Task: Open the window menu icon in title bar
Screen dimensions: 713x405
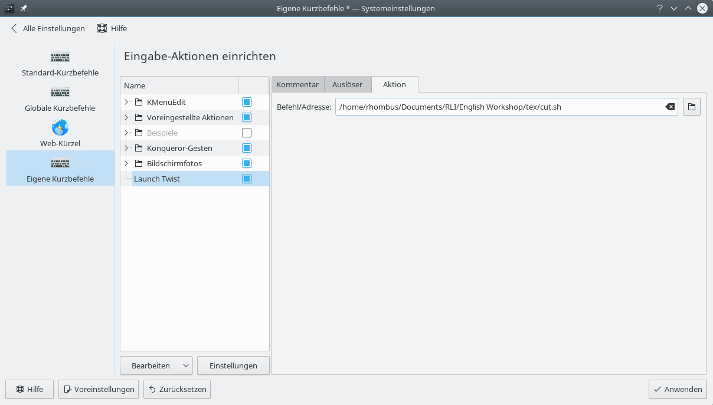Action: pyautogui.click(x=9, y=8)
